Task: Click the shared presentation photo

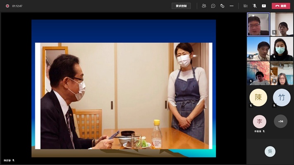Action: click(x=123, y=96)
